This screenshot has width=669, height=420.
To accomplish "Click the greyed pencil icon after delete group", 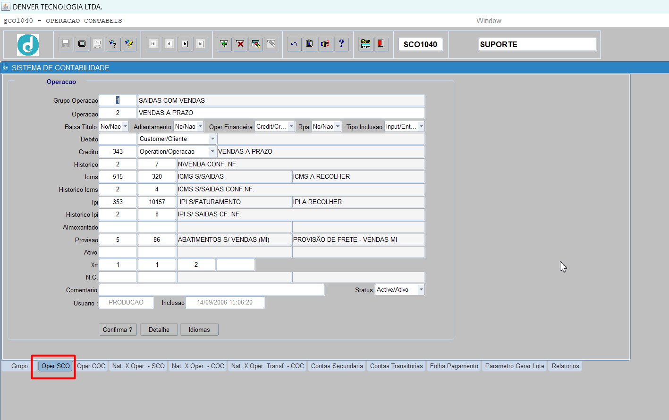I will pos(271,44).
